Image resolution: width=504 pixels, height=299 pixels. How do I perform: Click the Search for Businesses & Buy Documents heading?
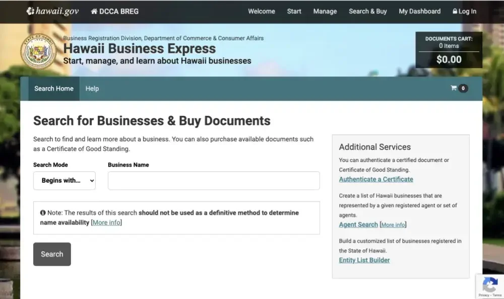pos(152,121)
